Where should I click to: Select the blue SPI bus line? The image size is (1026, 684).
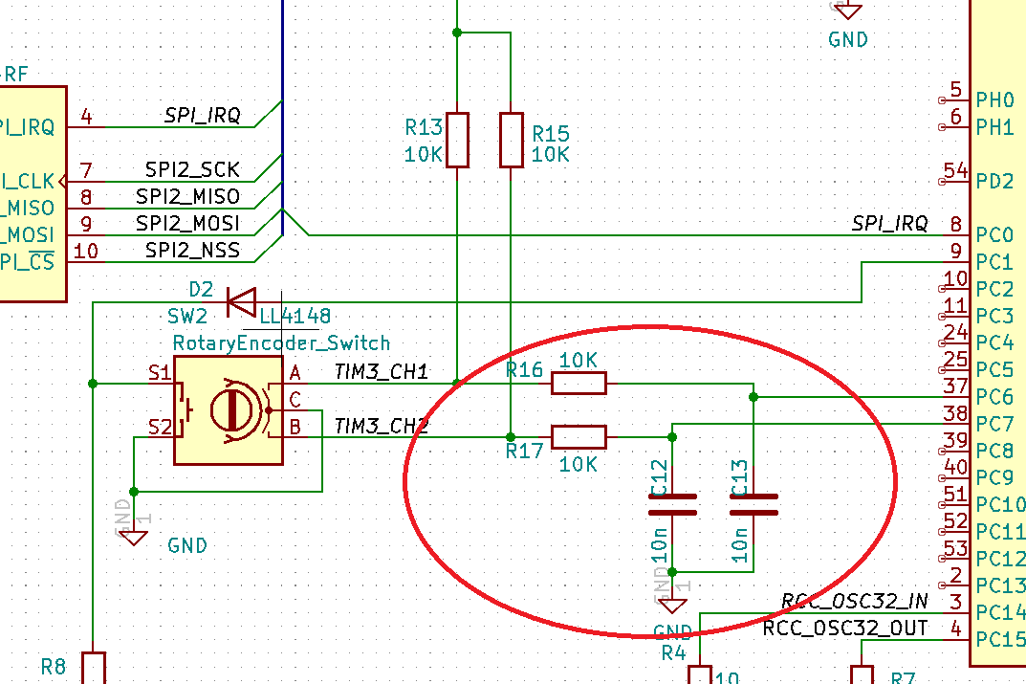point(282,118)
